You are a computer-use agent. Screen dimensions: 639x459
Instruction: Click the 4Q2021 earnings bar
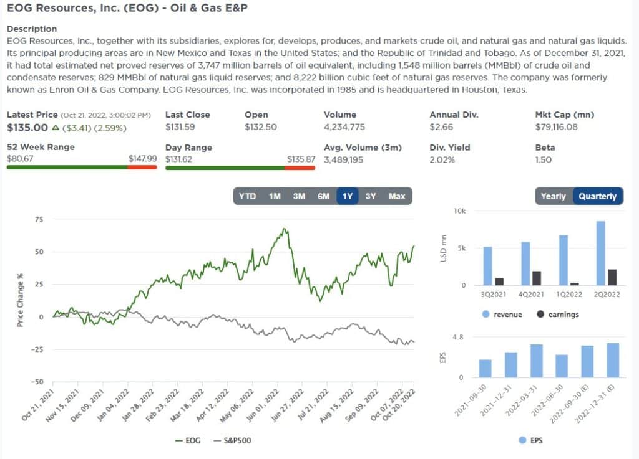(537, 278)
